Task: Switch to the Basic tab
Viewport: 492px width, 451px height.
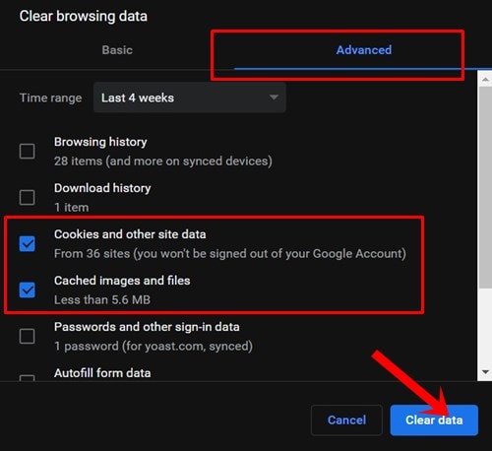Action: point(117,50)
